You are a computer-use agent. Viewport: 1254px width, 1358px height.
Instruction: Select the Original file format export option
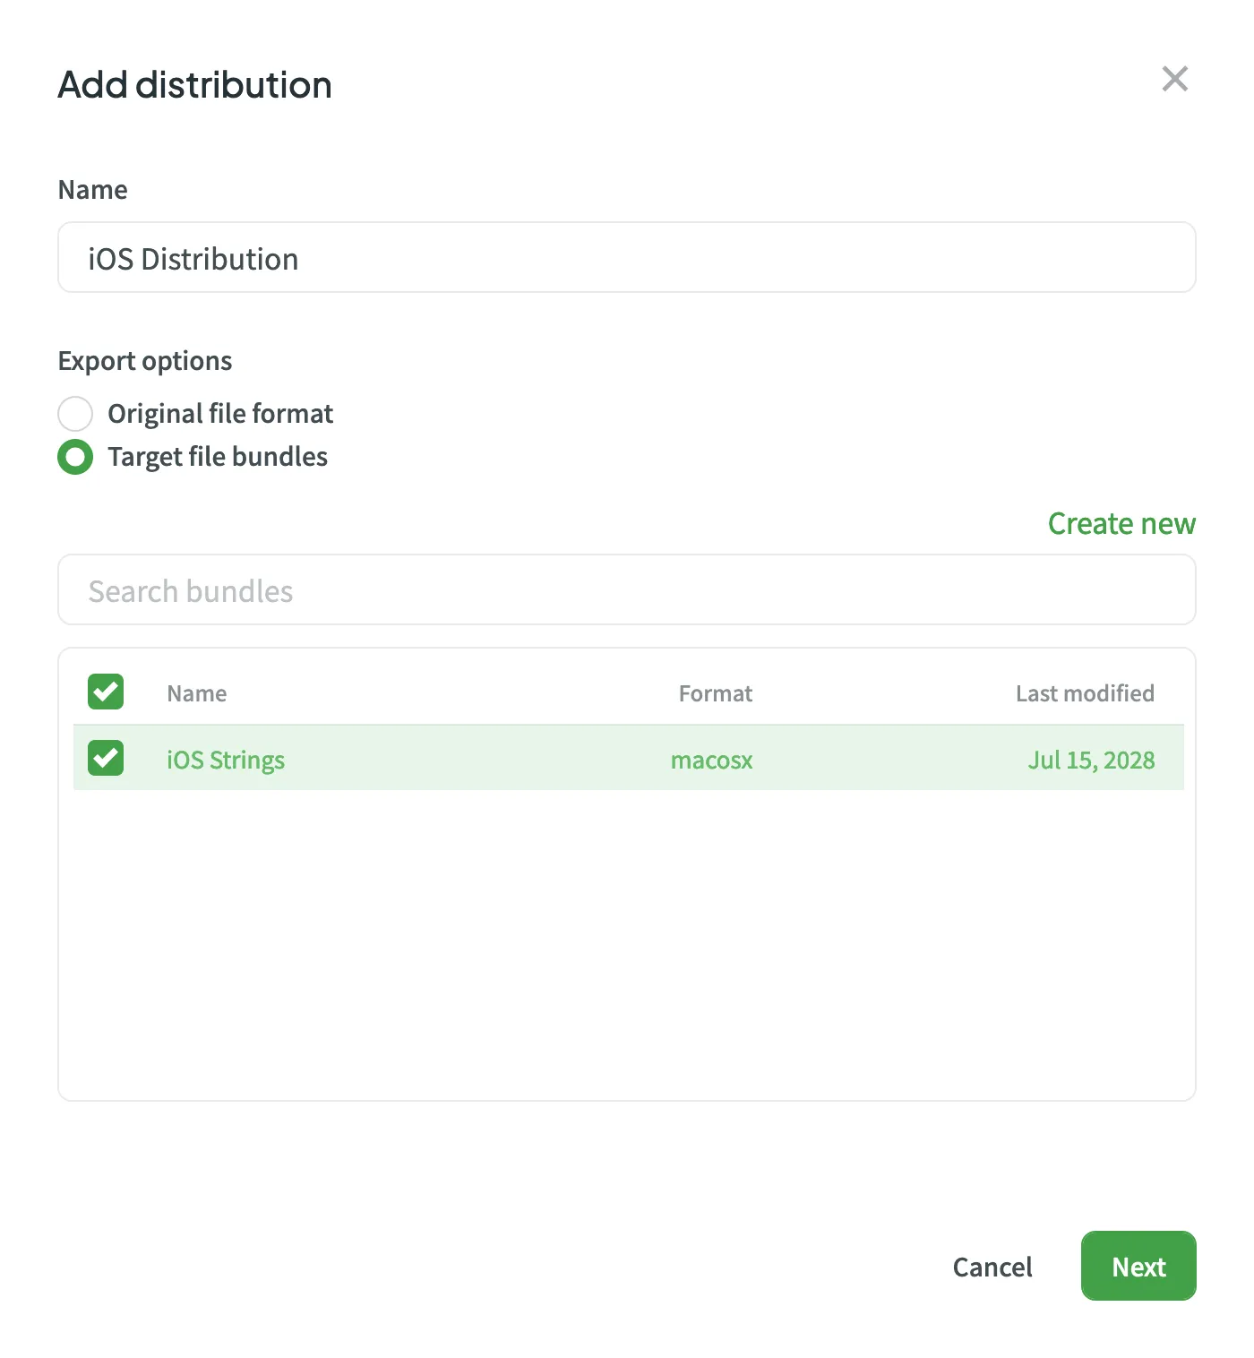(75, 413)
